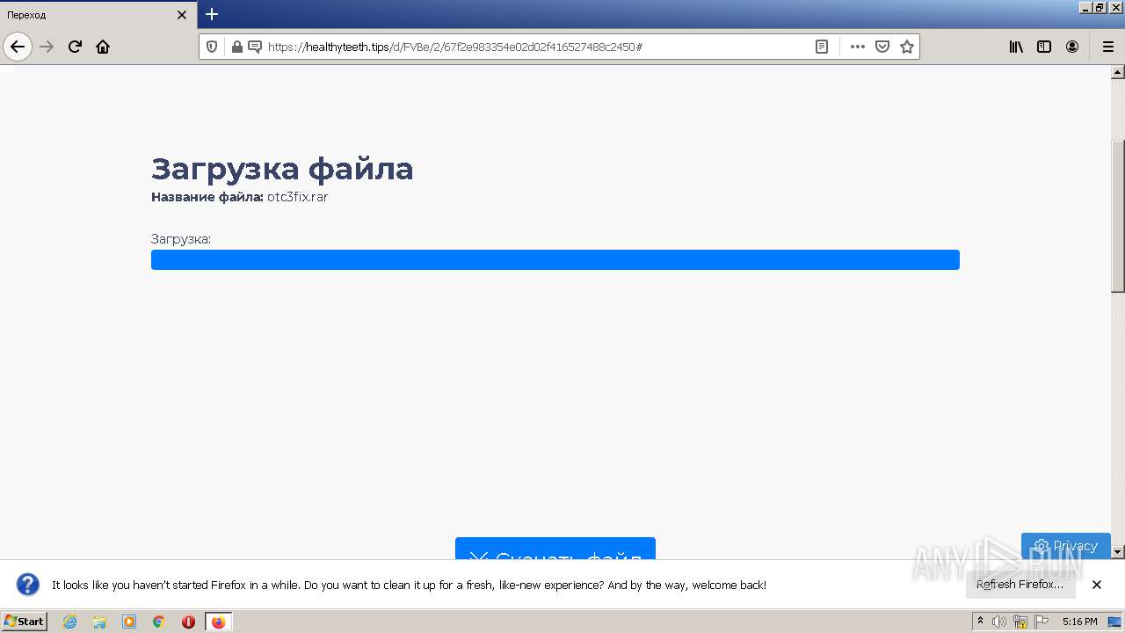Close the Переход tab
The height and width of the screenshot is (633, 1125).
182,15
